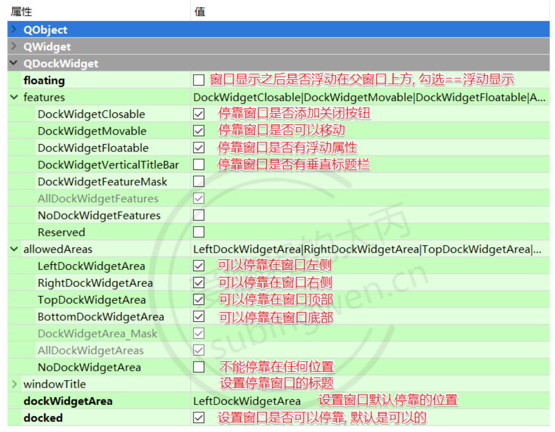The height and width of the screenshot is (432, 555).
Task: Collapse the QDockWidget property group
Action: [x=14, y=64]
